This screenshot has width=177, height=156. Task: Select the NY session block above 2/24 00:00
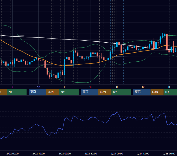point(121,92)
